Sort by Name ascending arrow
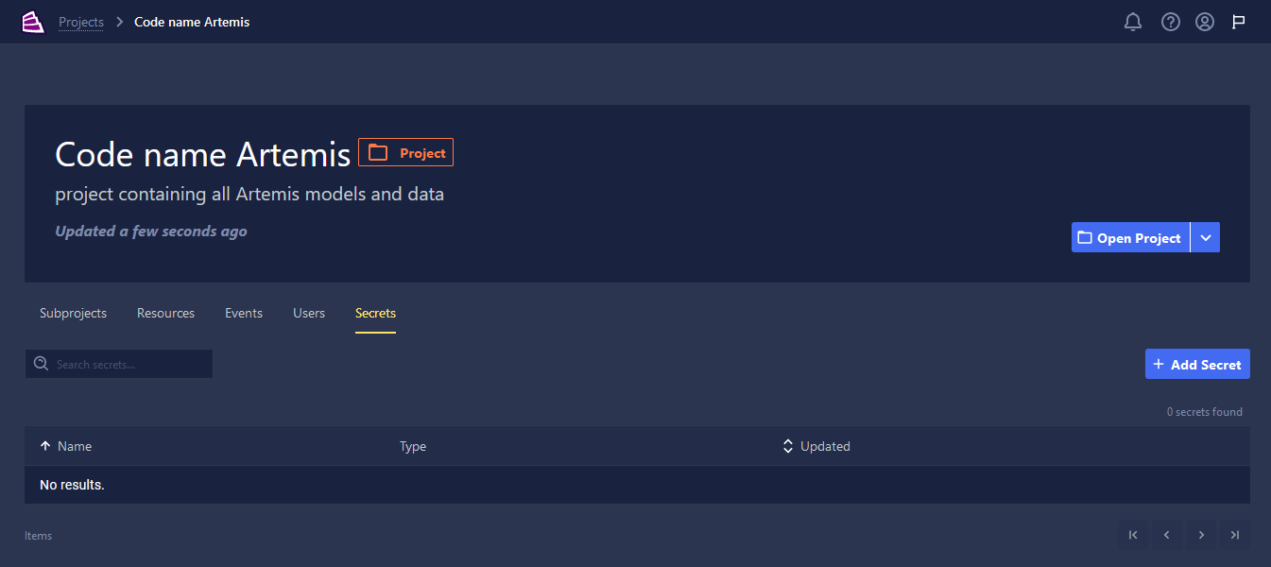 pyautogui.click(x=45, y=446)
